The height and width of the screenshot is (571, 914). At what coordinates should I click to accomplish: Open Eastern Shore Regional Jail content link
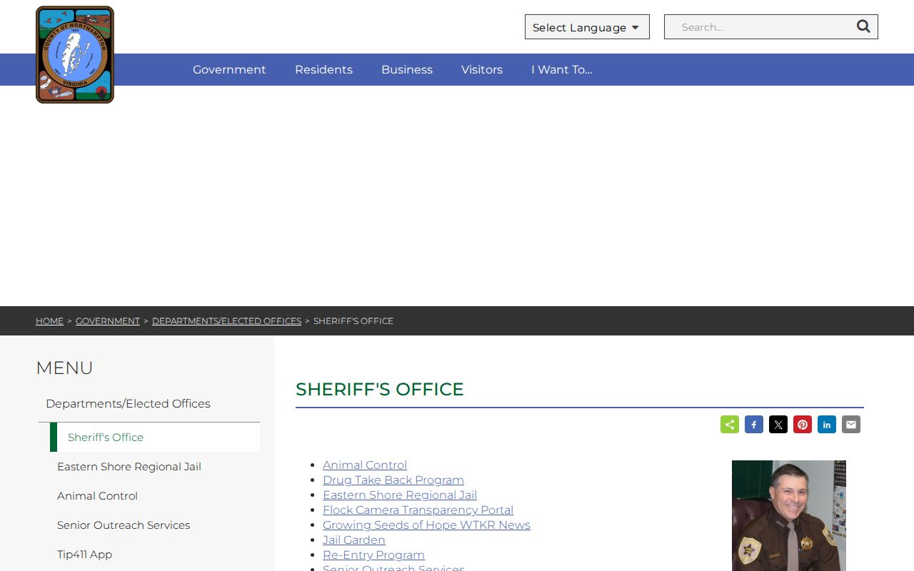400,495
